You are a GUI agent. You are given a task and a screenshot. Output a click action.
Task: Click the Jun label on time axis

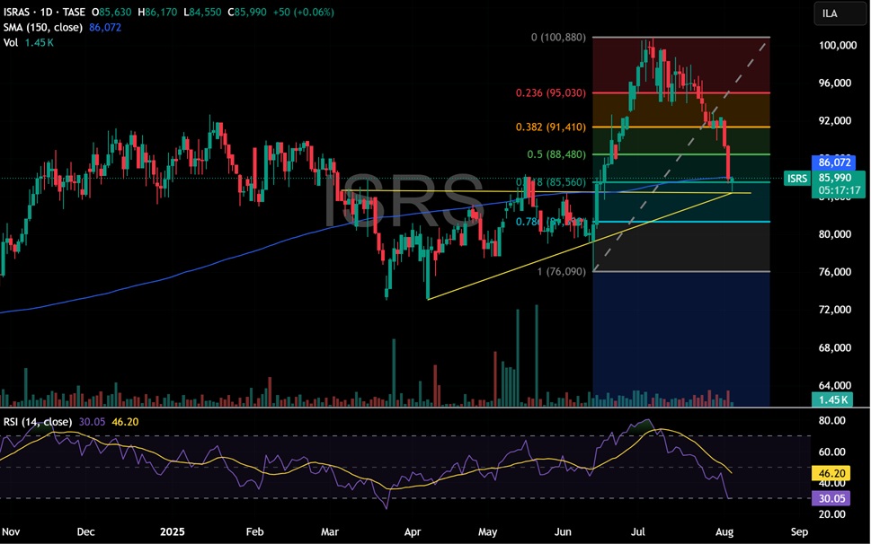[x=563, y=531]
